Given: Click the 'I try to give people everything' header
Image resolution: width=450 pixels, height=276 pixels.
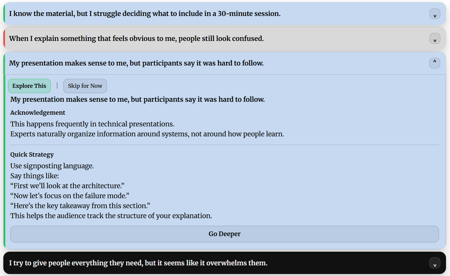Looking at the screenshot, I should 138,262.
